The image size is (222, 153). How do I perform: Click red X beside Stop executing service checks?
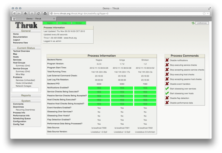(167, 65)
